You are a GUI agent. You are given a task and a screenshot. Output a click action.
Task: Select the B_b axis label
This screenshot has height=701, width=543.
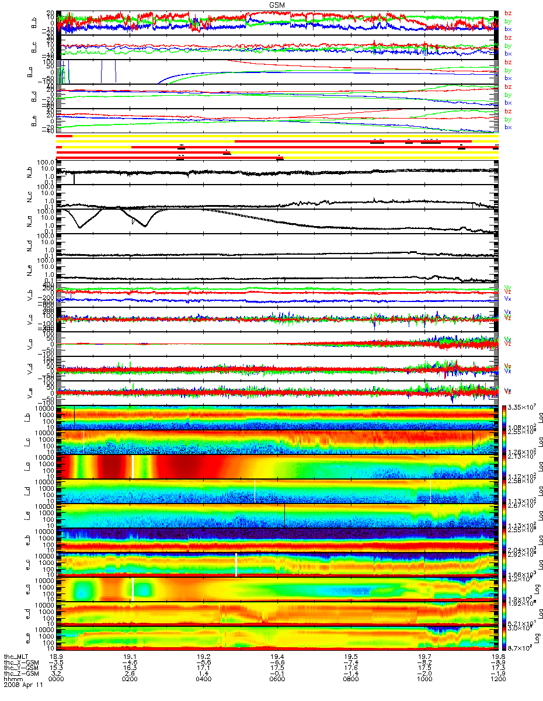(34, 23)
